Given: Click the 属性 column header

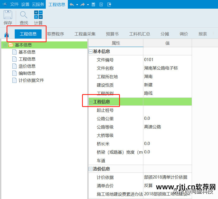Looking at the screenshot, I should point(116,43).
